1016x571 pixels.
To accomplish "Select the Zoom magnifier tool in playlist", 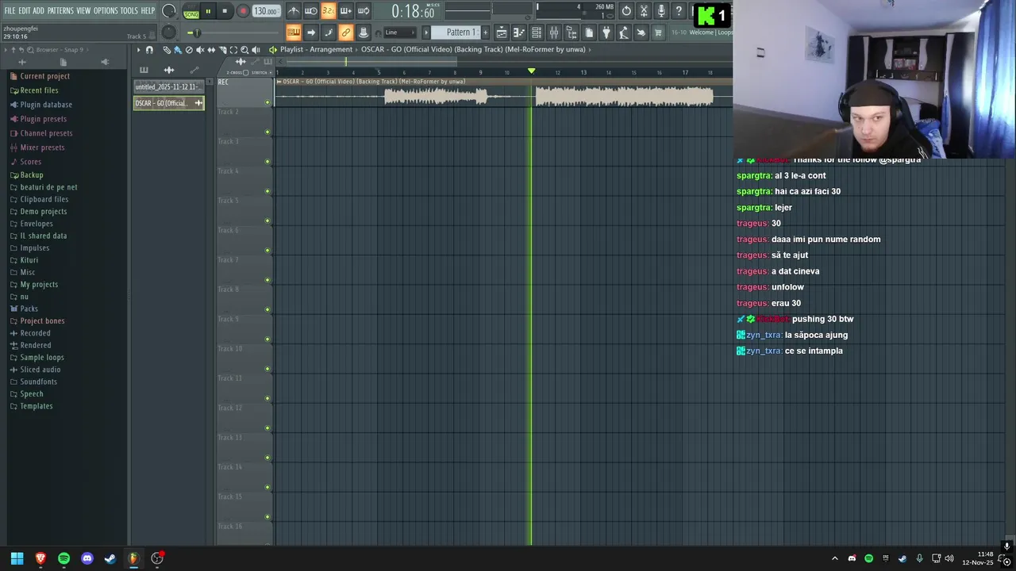I will pos(244,49).
